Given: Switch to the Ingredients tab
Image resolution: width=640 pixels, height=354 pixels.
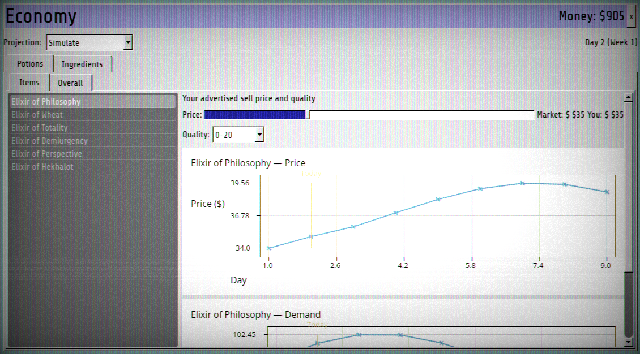Looking at the screenshot, I should pyautogui.click(x=83, y=64).
